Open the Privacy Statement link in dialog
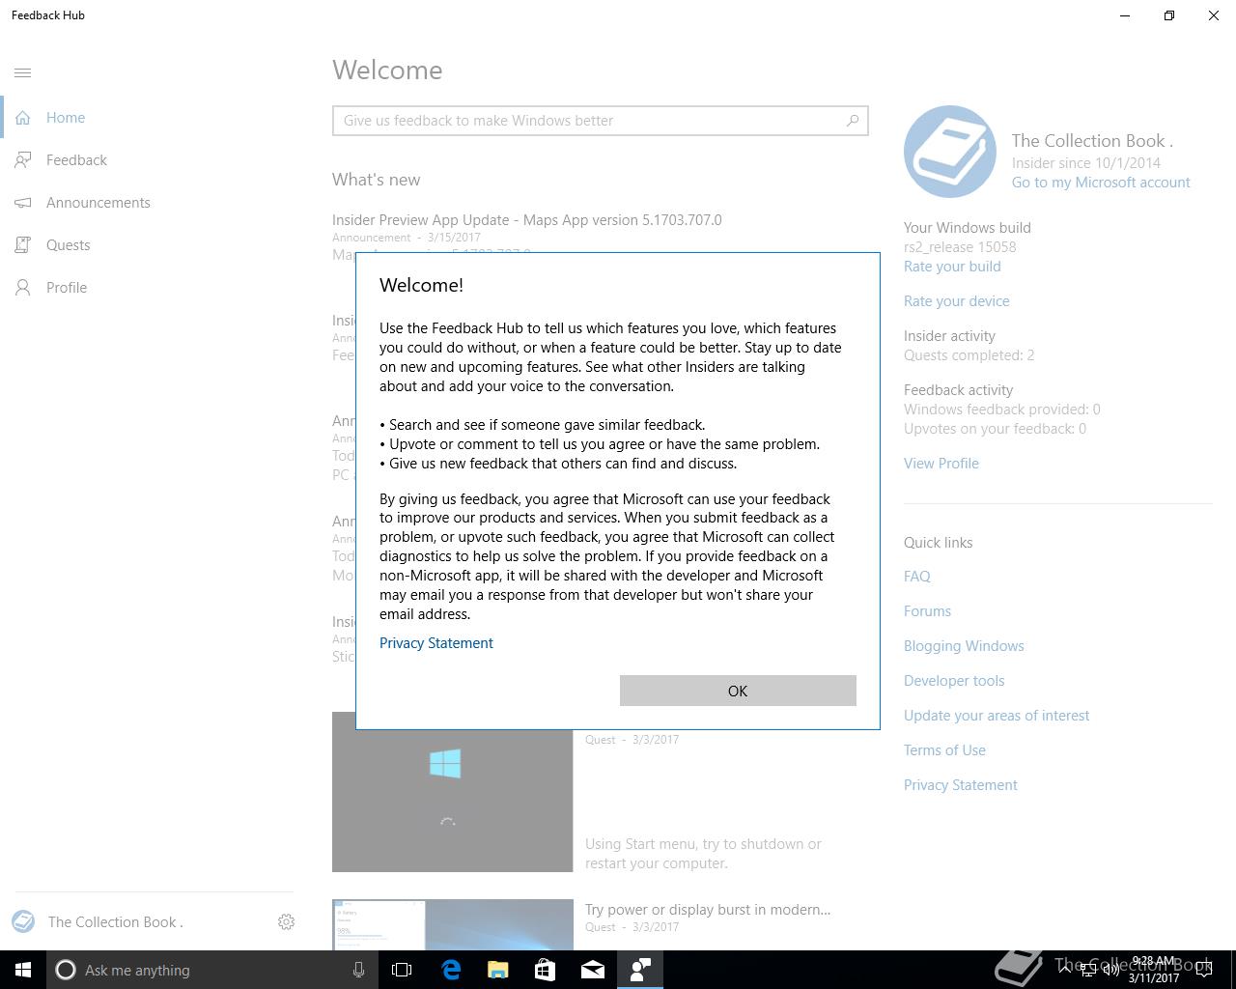 (x=436, y=643)
